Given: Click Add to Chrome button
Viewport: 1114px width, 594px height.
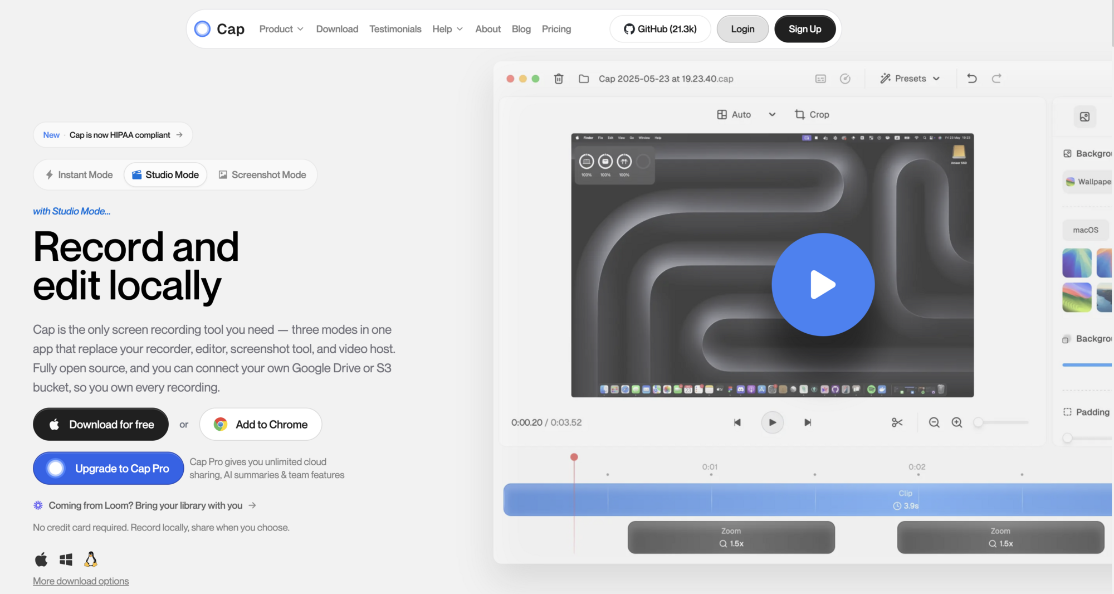Looking at the screenshot, I should pos(261,425).
